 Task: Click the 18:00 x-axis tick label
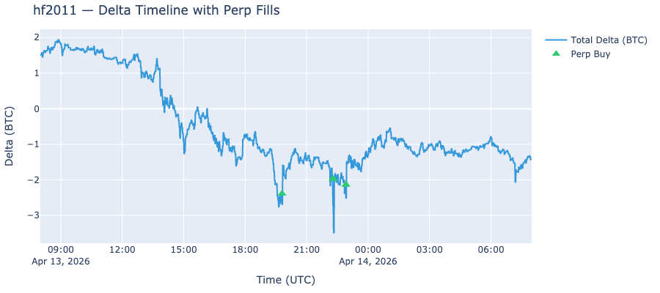coord(245,250)
